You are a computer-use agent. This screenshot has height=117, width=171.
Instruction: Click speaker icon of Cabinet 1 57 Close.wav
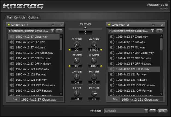coord(12,37)
